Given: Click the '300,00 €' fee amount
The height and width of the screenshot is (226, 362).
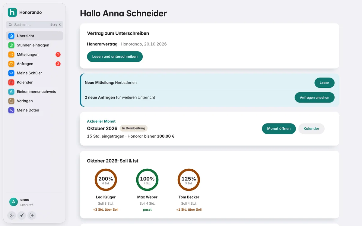Looking at the screenshot, I should pos(166,136).
